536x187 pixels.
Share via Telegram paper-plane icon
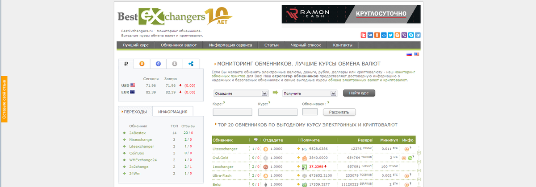point(418,35)
